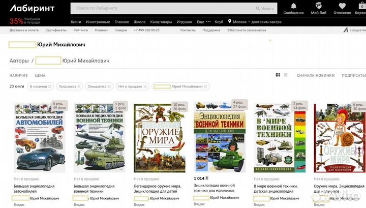This screenshot has height=208, width=366.
Task: Open the Доставка и оплата link
Action: 24,30
